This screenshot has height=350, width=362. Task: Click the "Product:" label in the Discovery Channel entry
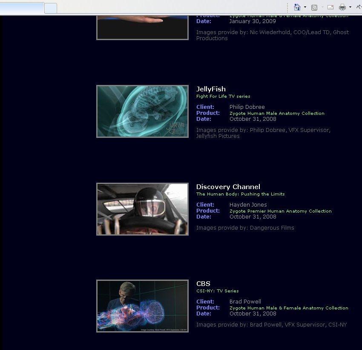point(208,211)
